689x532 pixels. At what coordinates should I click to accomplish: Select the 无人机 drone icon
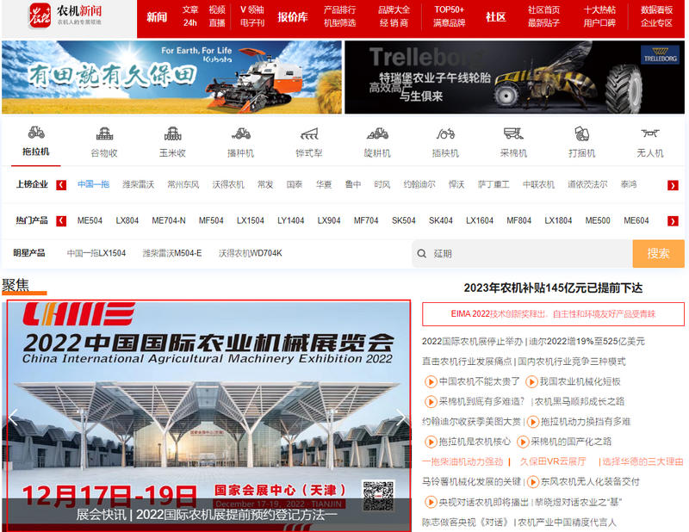(x=650, y=133)
